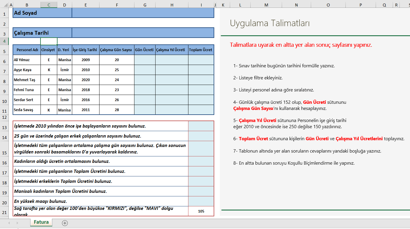Select the Personel Adı header cell
The image size is (410, 229).
(27, 50)
